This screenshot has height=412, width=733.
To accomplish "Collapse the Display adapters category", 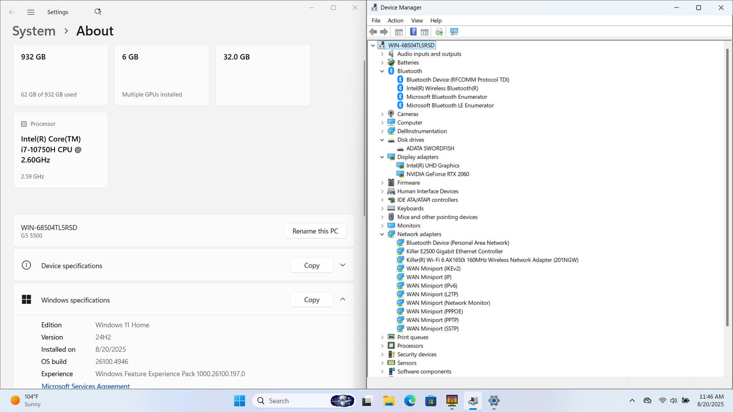I will click(382, 157).
